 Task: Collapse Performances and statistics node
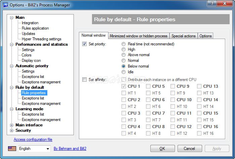11,45
